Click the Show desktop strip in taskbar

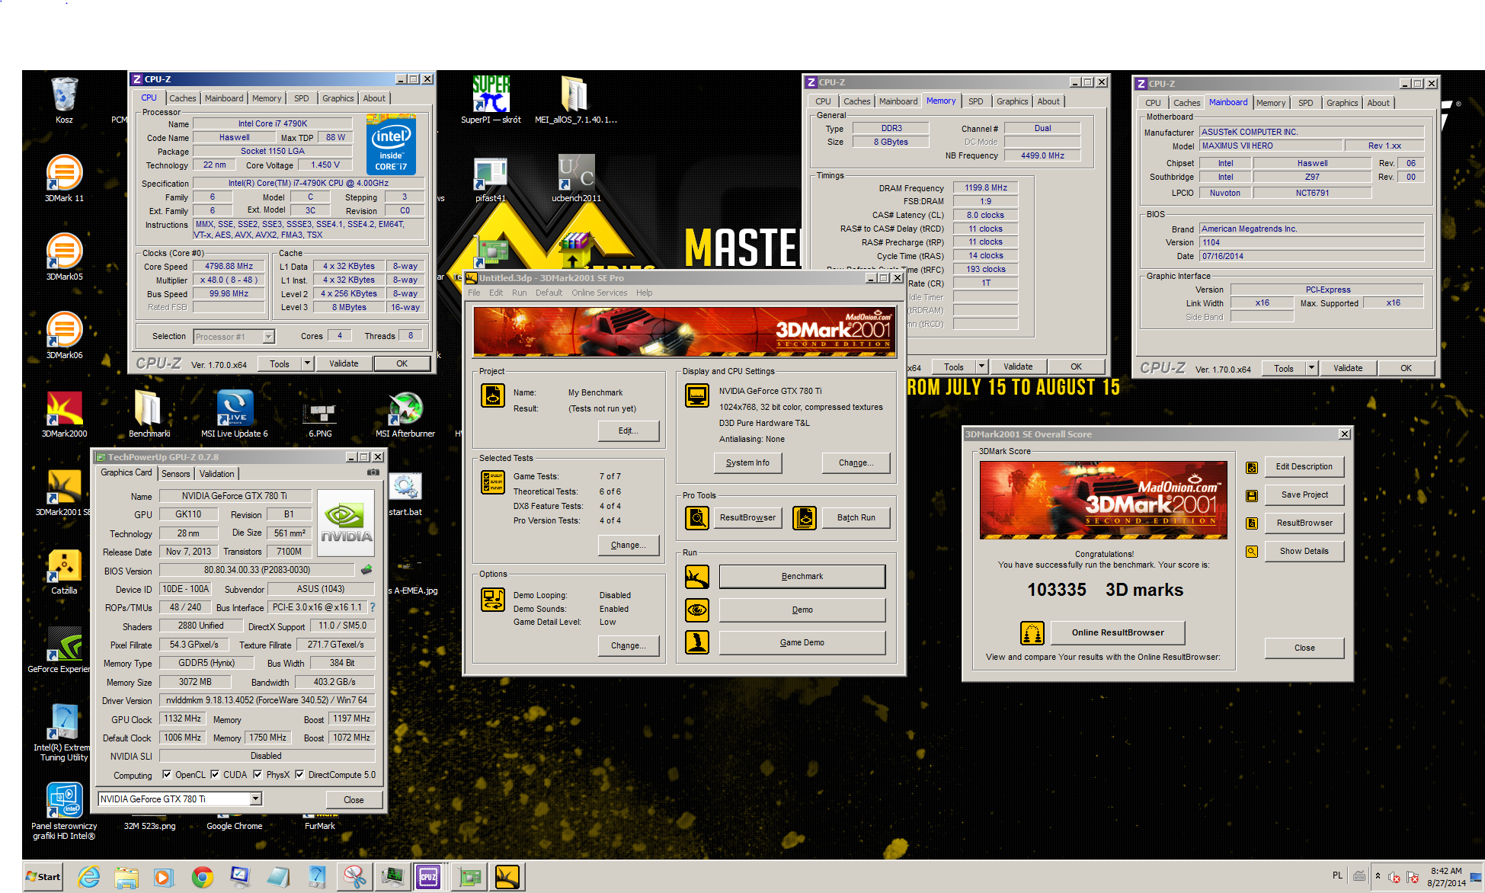1477,876
